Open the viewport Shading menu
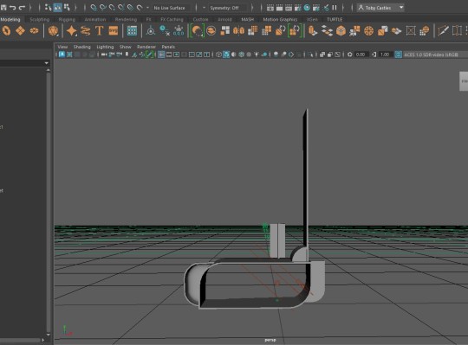The image size is (468, 345). pos(81,47)
